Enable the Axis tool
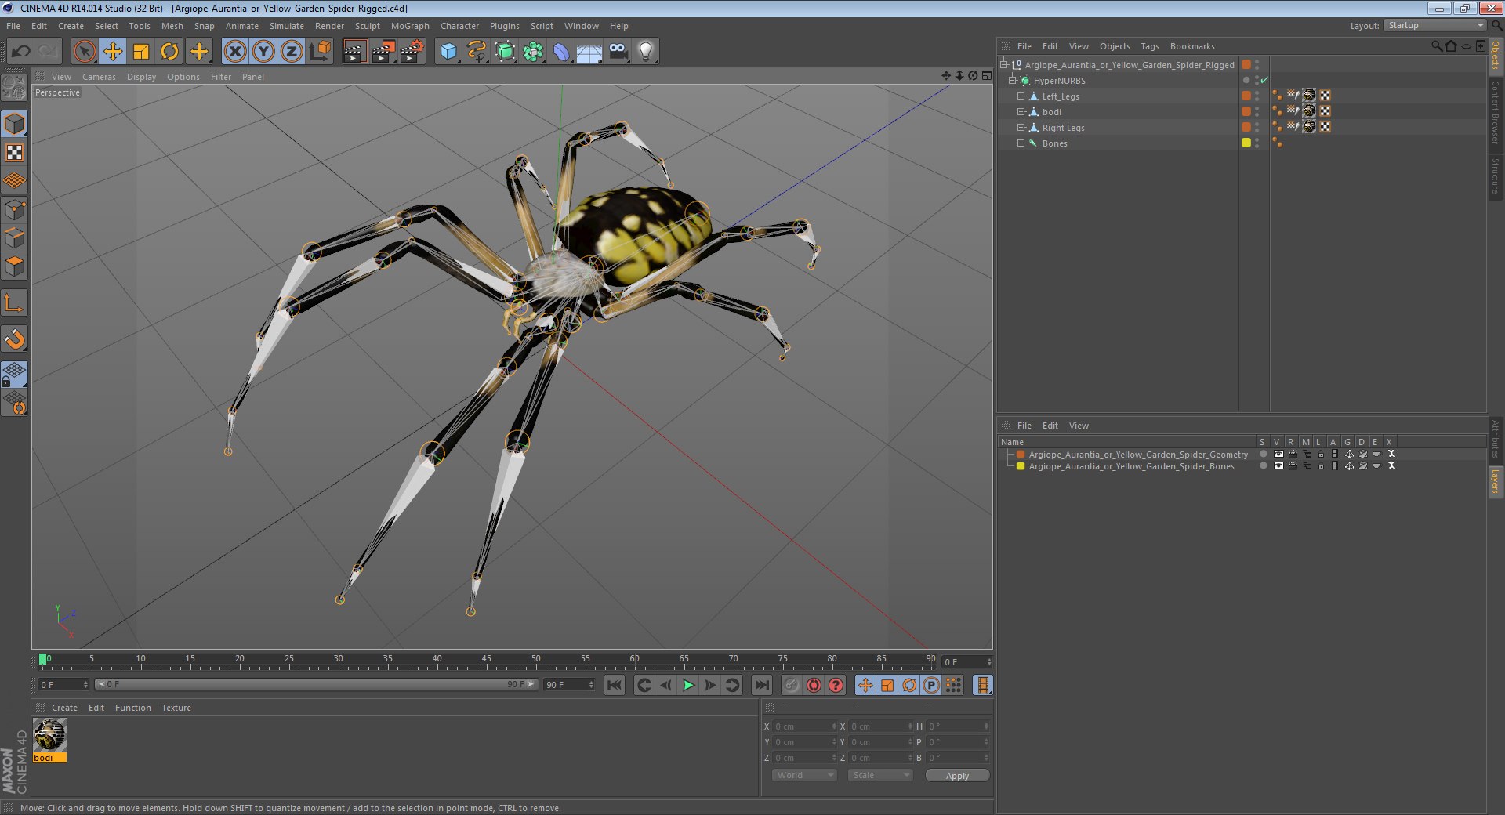 14,302
